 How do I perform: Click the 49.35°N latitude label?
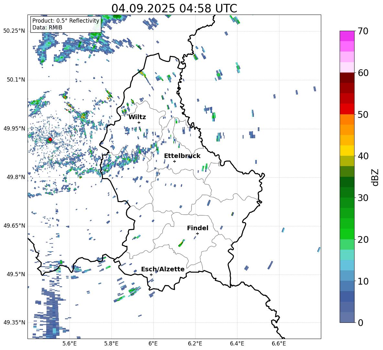coord(14,322)
